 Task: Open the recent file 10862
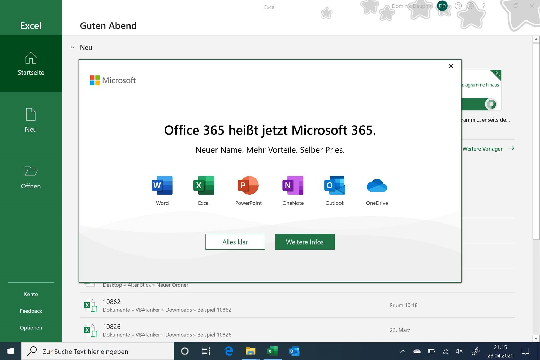pos(112,302)
